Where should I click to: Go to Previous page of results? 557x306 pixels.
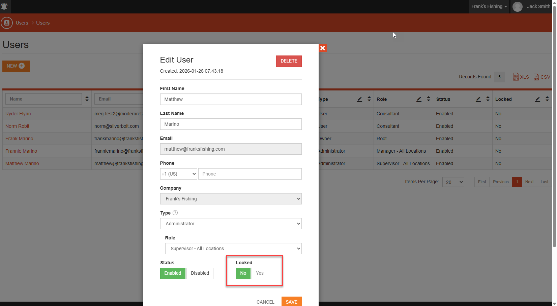pos(501,182)
